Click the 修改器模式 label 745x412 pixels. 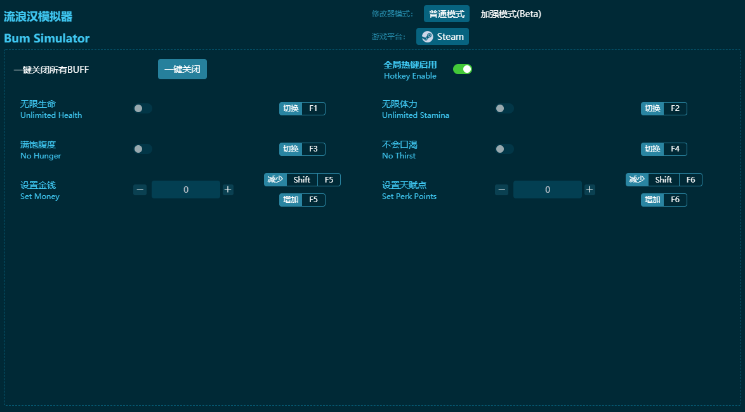(392, 14)
